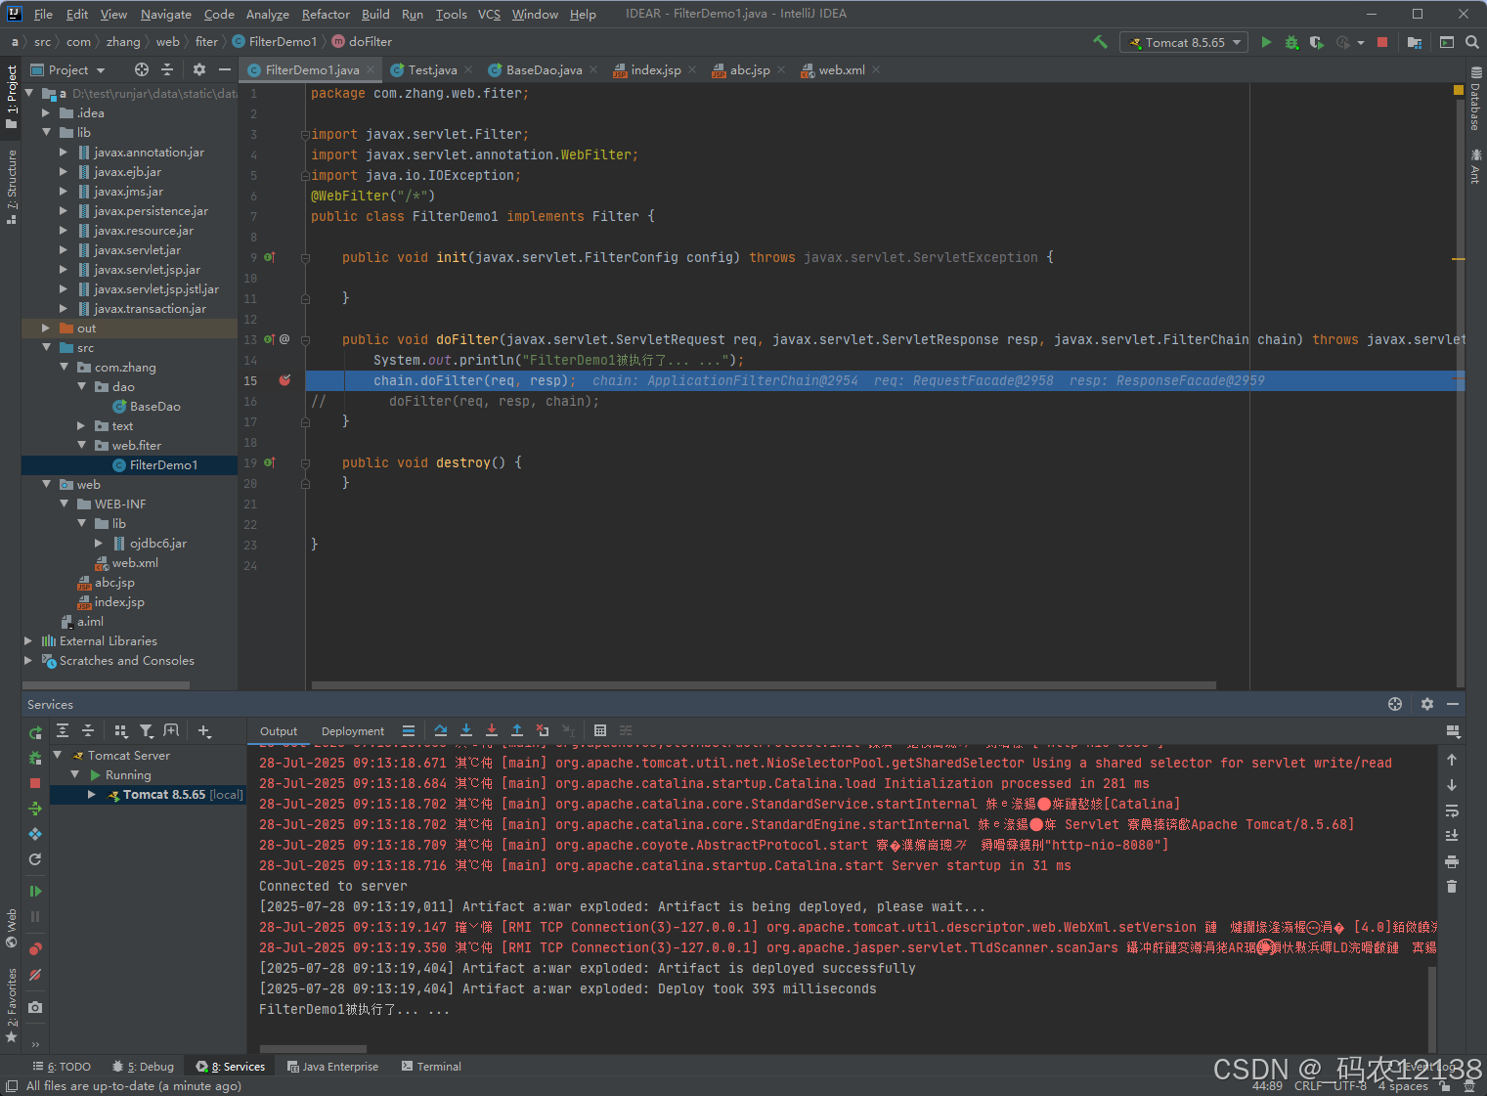Viewport: 1487px width, 1096px height.
Task: Toggle the breakpoint on line 15
Action: click(x=284, y=380)
